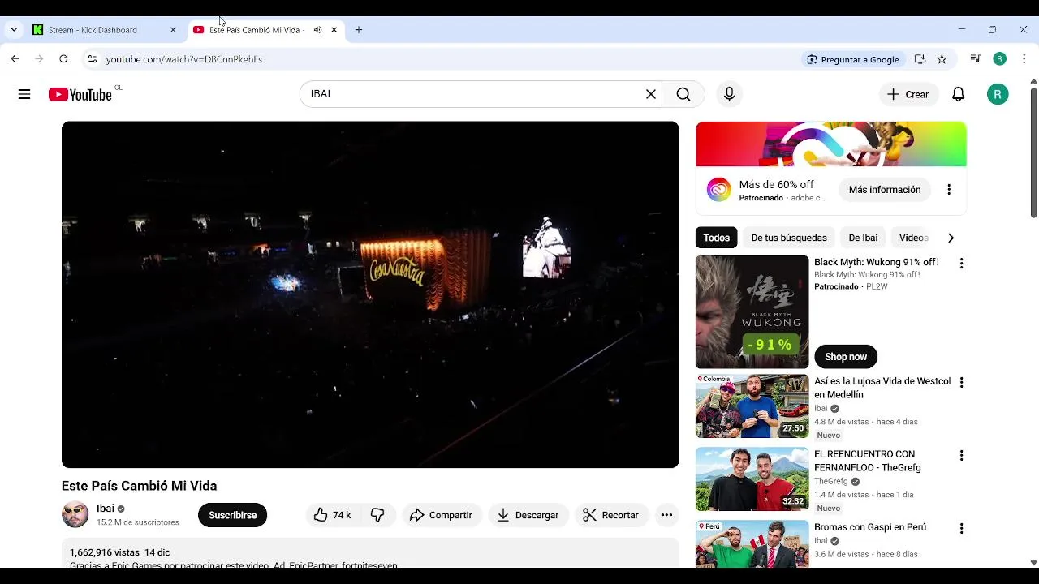
Task: Open tab search dropdown arrow
Action: point(14,30)
